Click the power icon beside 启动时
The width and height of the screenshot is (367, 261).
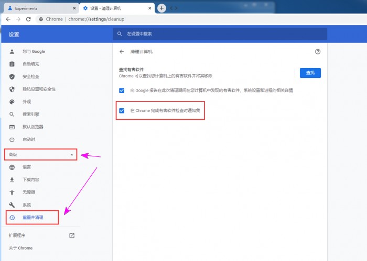12,140
